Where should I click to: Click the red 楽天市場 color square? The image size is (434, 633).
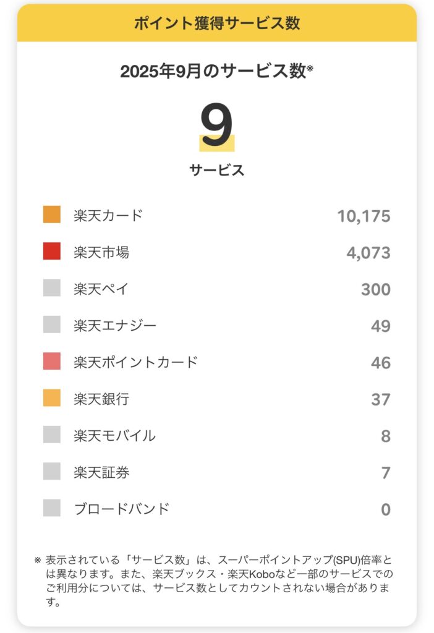click(x=52, y=252)
